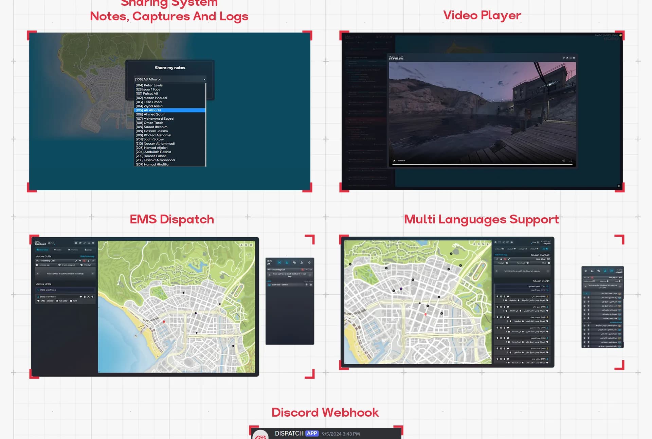Open the Logs tab of the EMS Dashboard
The height and width of the screenshot is (439, 652).
(x=88, y=250)
